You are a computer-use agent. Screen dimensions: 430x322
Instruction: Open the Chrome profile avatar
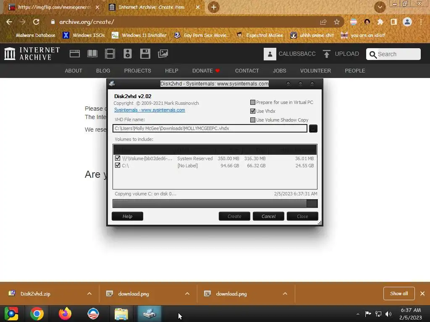point(407,22)
